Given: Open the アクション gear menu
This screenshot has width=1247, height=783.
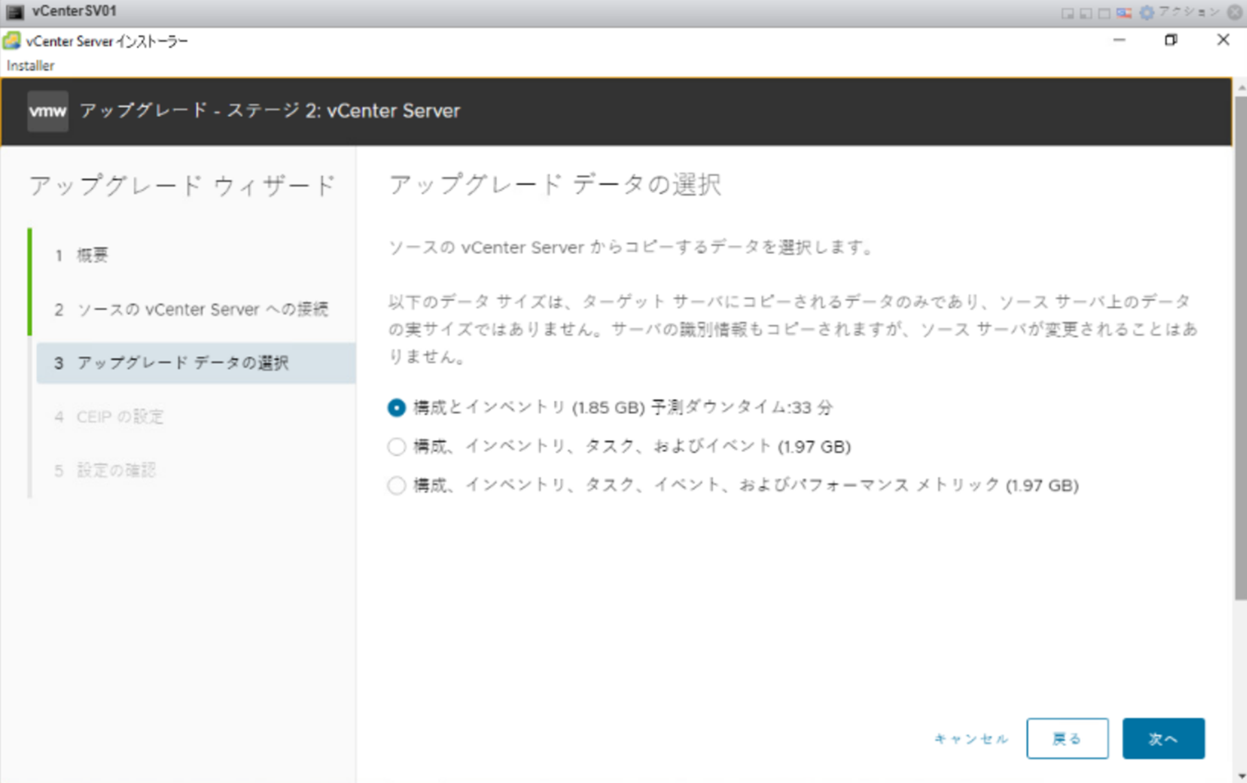Looking at the screenshot, I should coord(1148,13).
